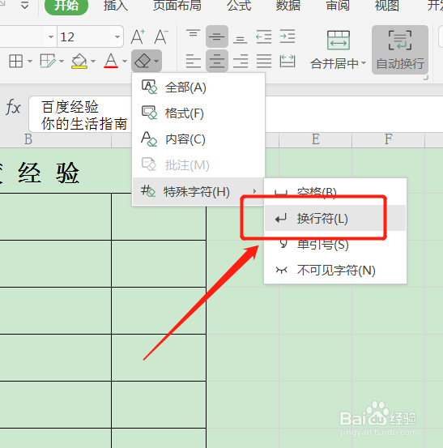Choose 格式(F) clear formats option
The height and width of the screenshot is (448, 443).
[x=198, y=113]
